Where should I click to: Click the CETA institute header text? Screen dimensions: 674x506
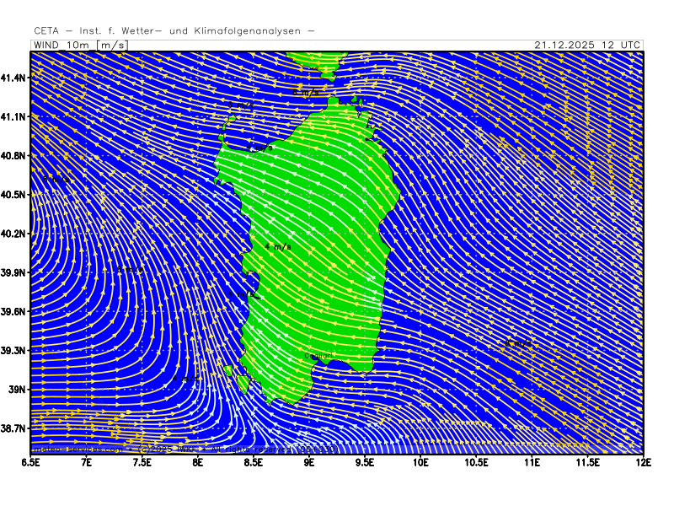click(174, 30)
